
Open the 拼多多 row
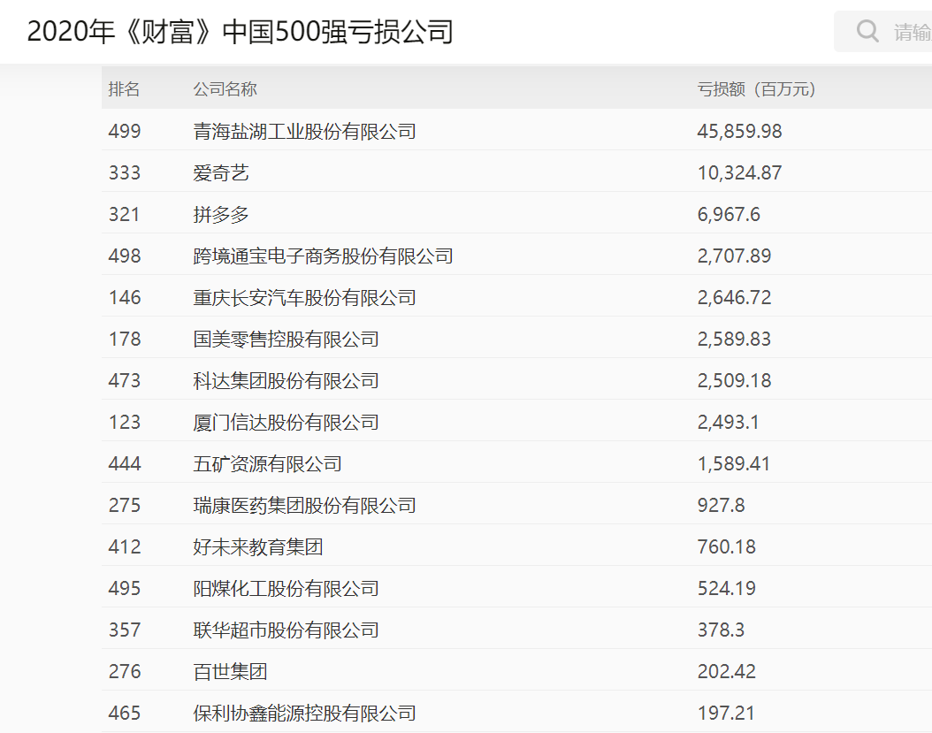click(x=220, y=214)
